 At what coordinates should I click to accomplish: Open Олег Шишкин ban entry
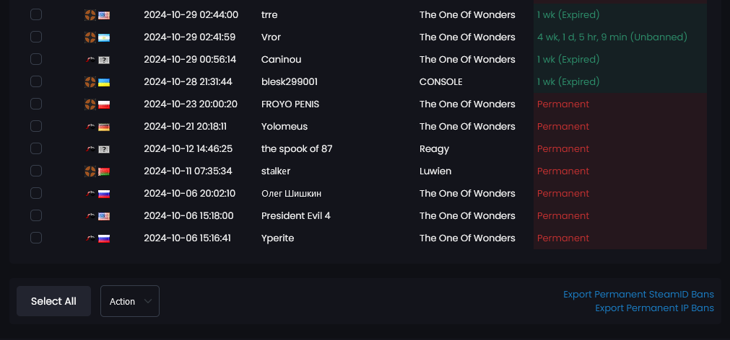point(358,193)
